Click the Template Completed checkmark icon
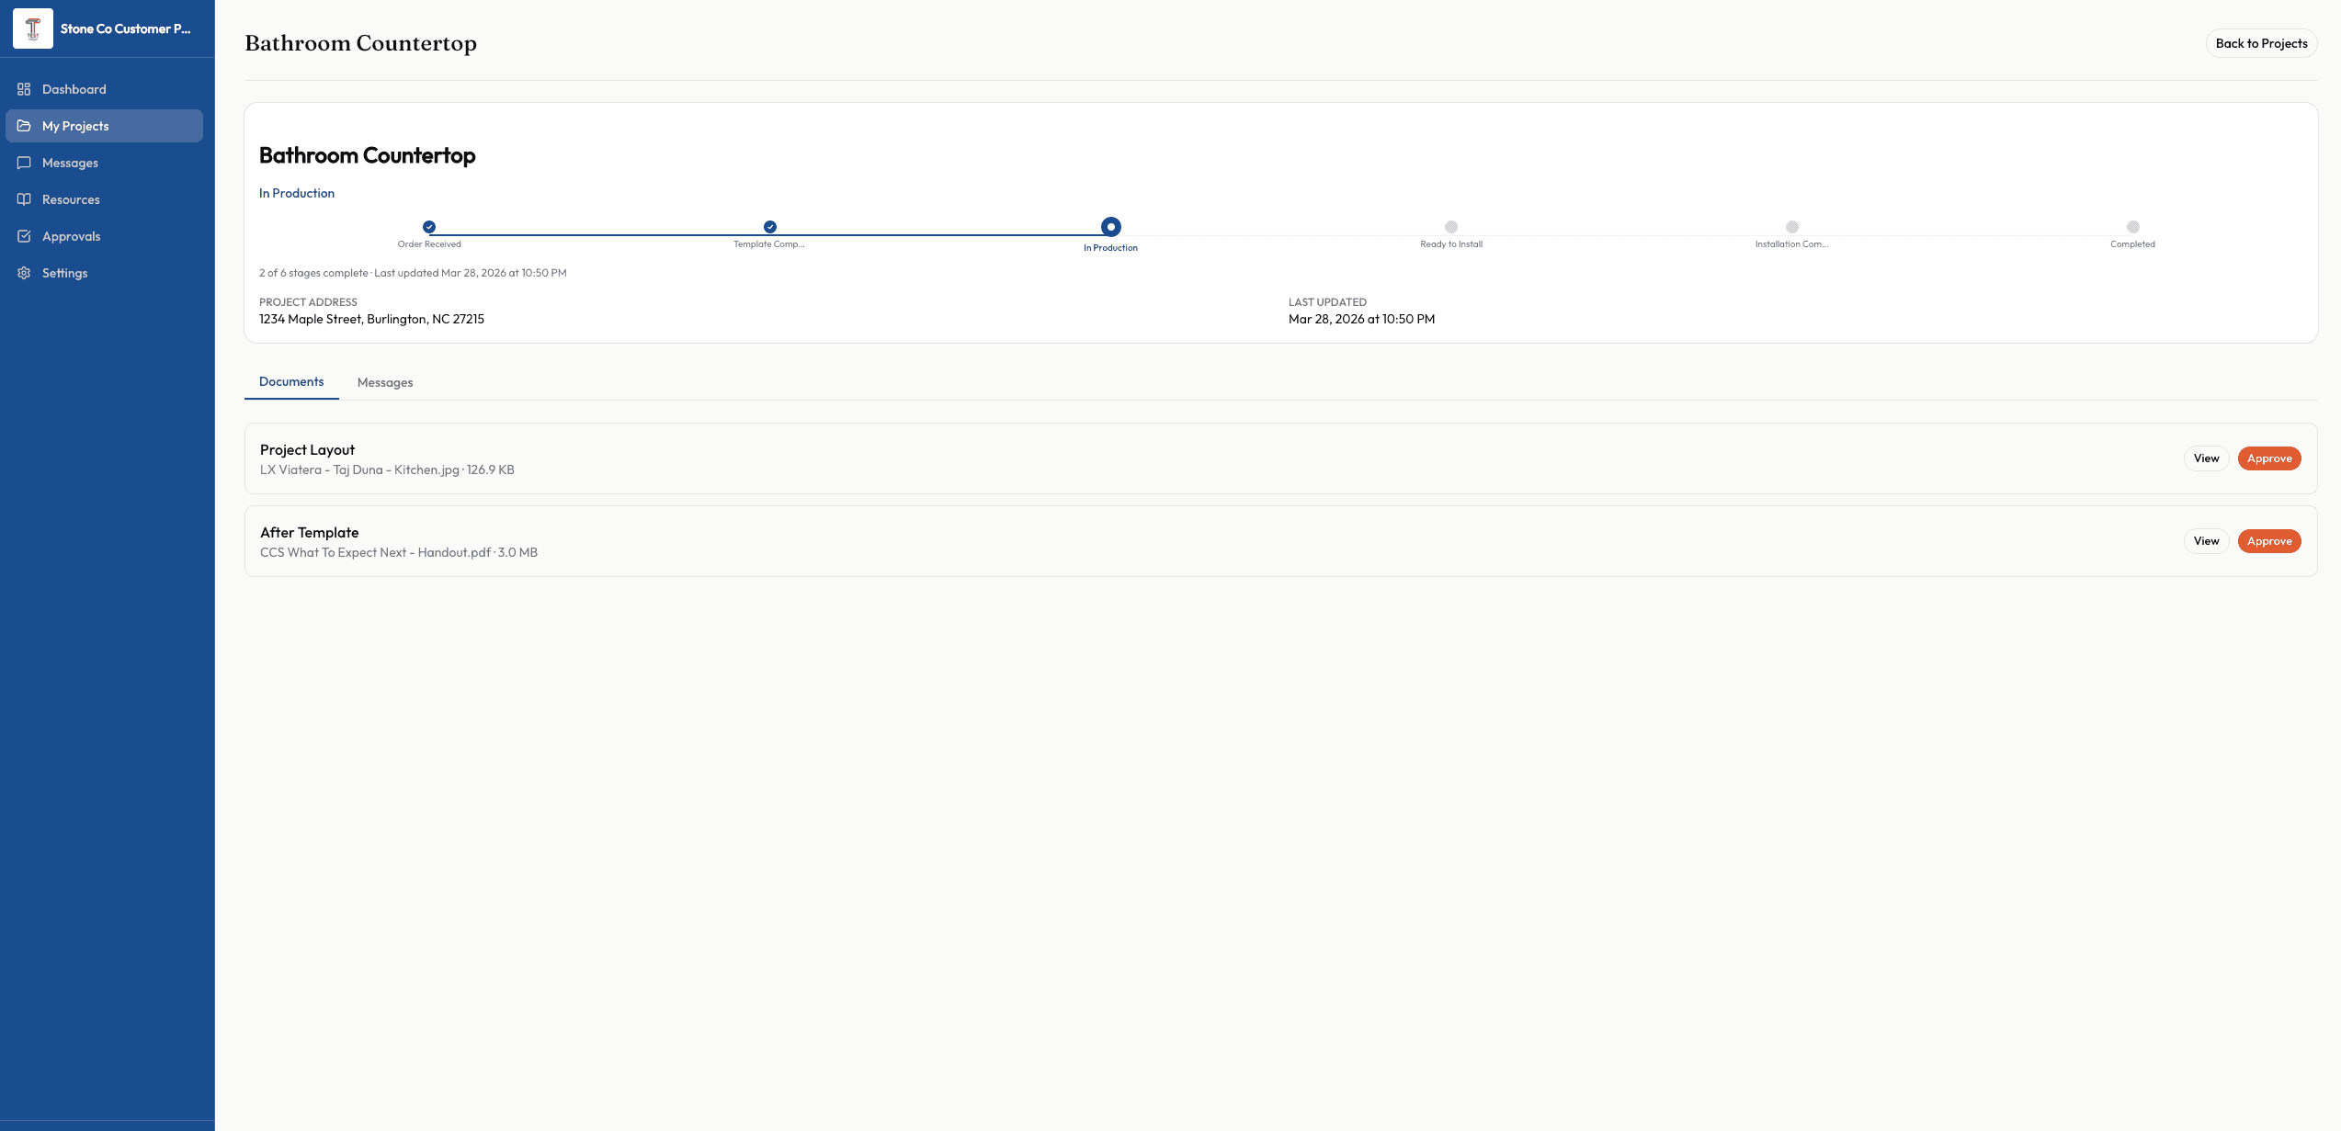 pyautogui.click(x=769, y=227)
